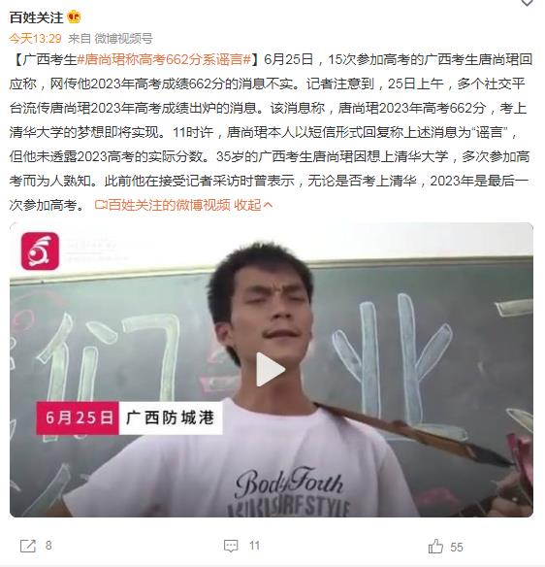The width and height of the screenshot is (545, 567).
Task: Click the 百姓关注的微博视频 link
Action: click(169, 205)
